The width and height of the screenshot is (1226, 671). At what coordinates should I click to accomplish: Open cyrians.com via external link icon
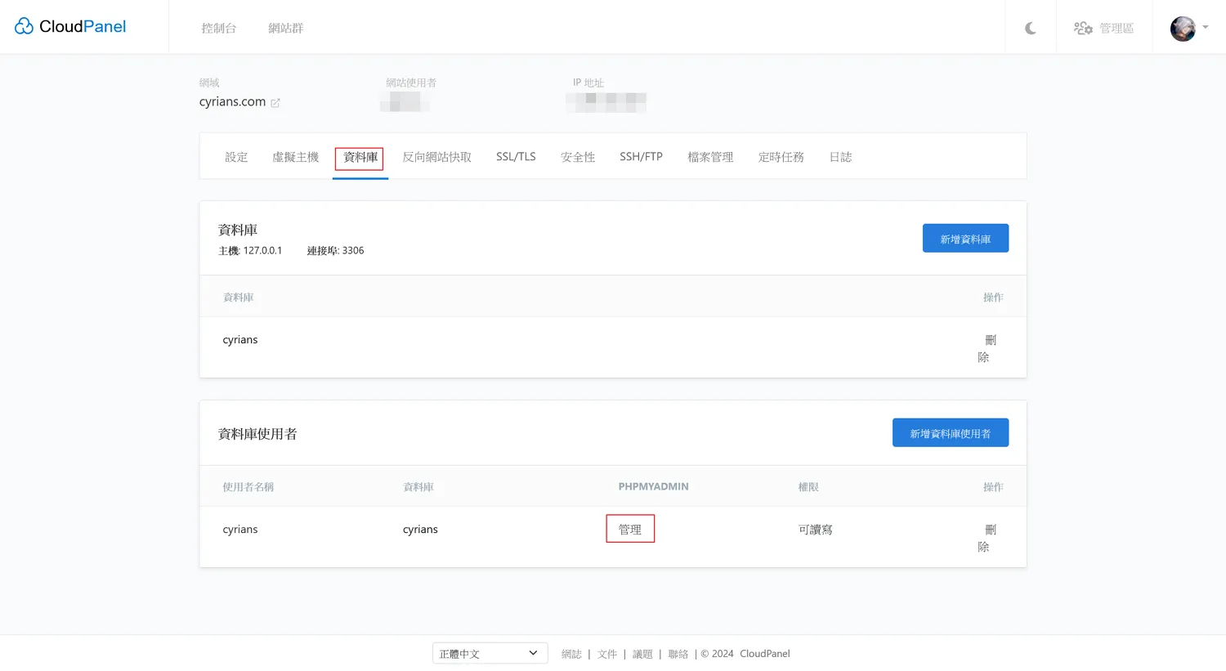[275, 103]
